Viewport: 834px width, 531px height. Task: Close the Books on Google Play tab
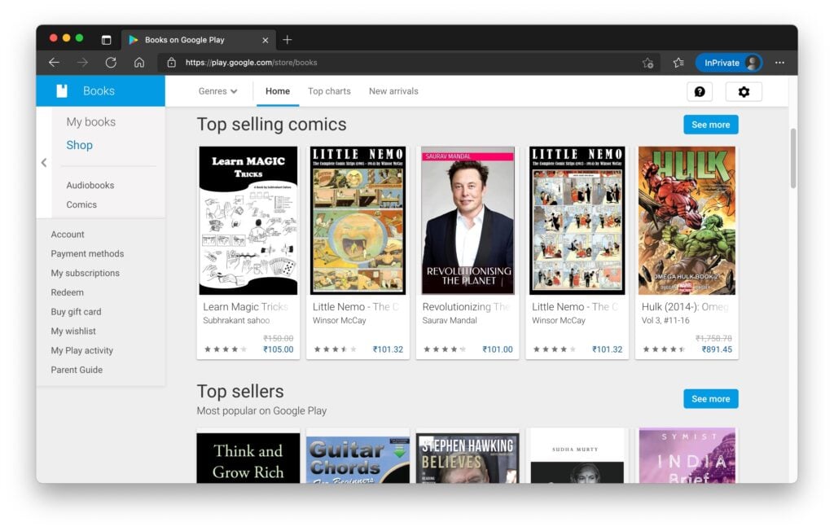pos(266,40)
